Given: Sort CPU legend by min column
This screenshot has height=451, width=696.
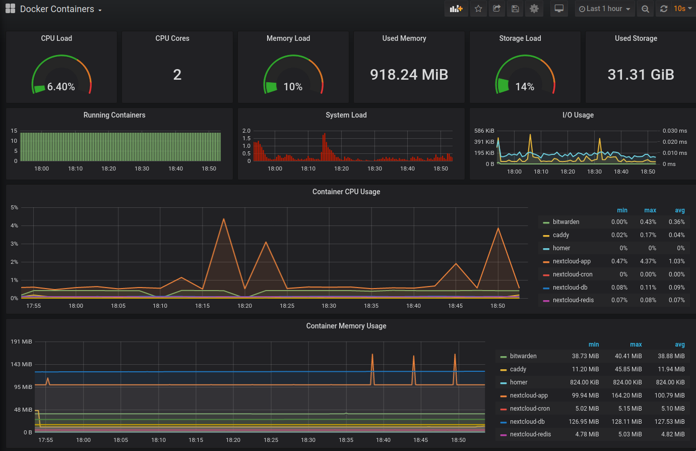Looking at the screenshot, I should click(622, 210).
